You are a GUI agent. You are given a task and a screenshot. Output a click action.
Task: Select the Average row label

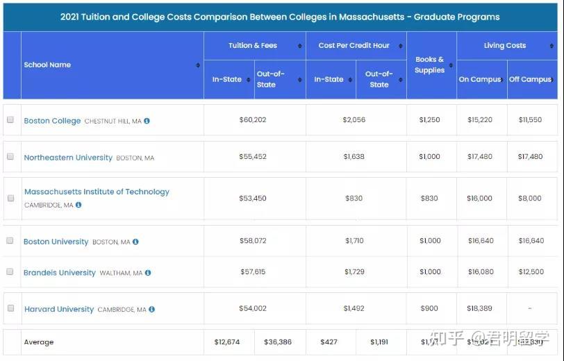click(x=39, y=342)
